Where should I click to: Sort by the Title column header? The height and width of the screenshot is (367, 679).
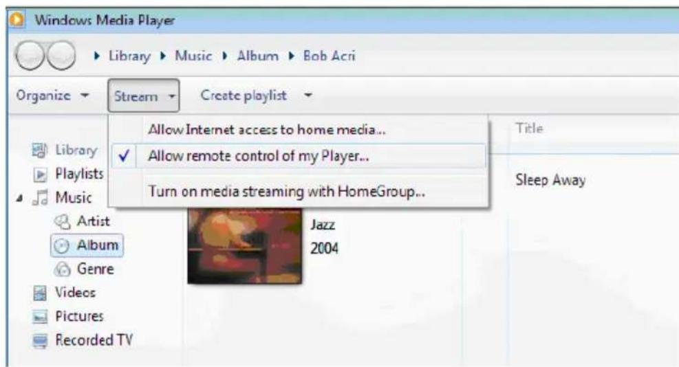pos(529,128)
